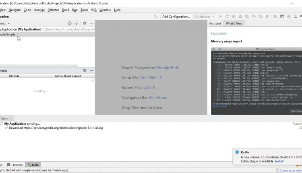Click Run Anything toolbar icon

point(282,16)
